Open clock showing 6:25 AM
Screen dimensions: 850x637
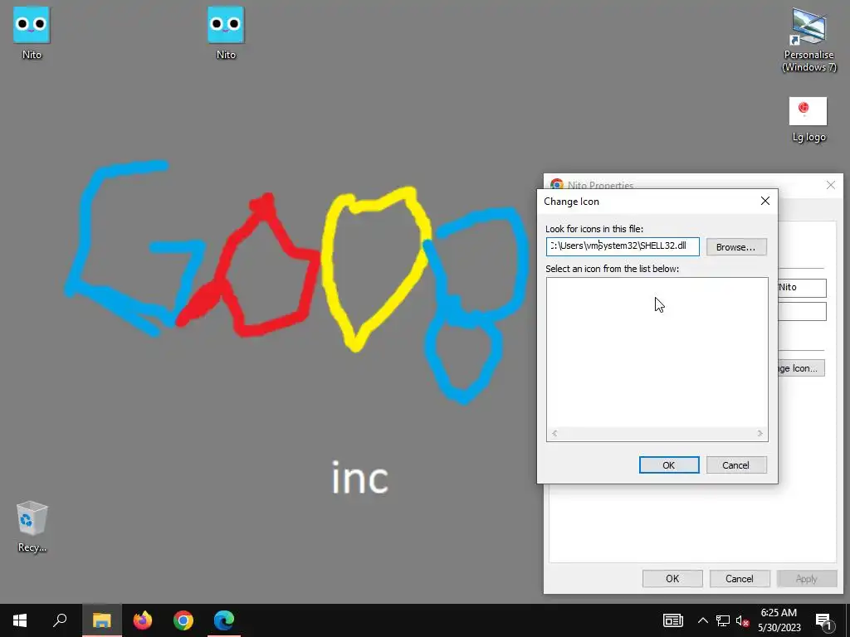click(x=779, y=620)
